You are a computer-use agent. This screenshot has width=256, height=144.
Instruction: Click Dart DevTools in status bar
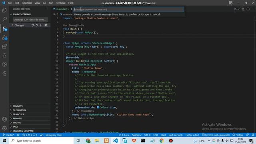[x=175, y=135]
